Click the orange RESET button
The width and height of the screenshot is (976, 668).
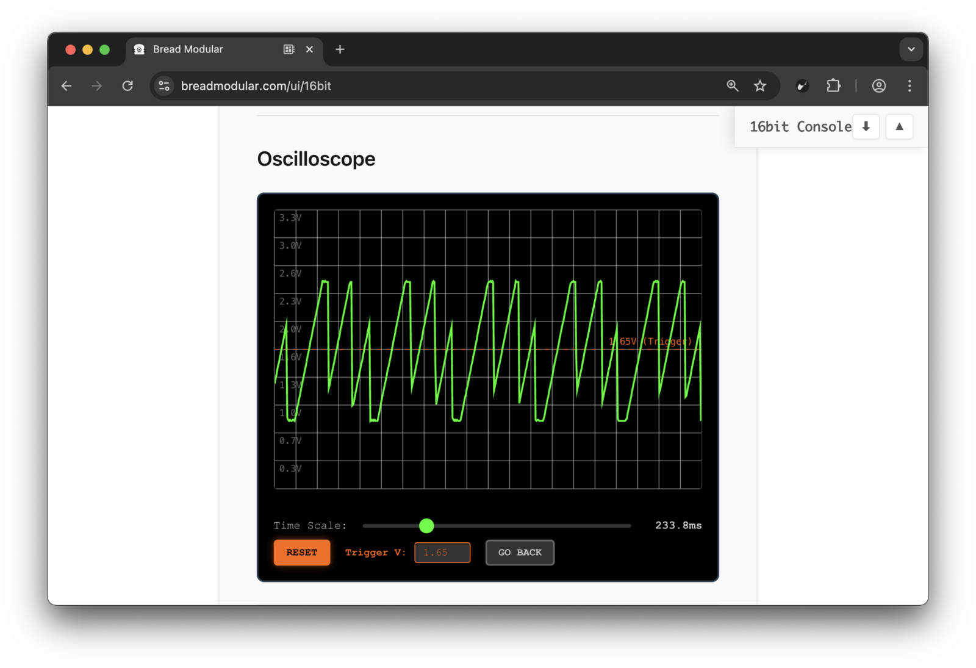point(302,553)
